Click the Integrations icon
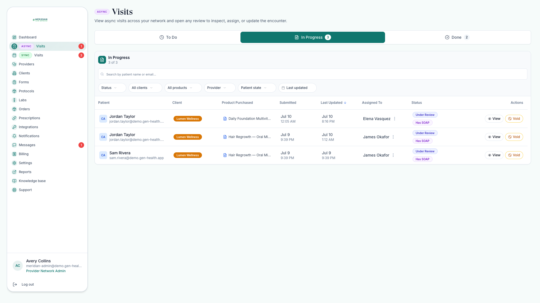Image resolution: width=540 pixels, height=303 pixels. point(14,127)
